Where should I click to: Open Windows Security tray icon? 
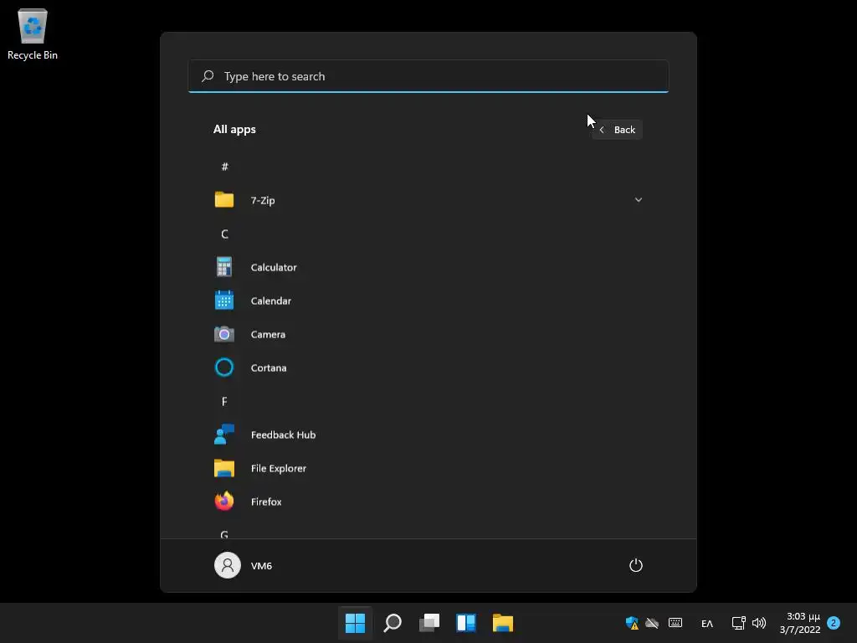click(632, 623)
